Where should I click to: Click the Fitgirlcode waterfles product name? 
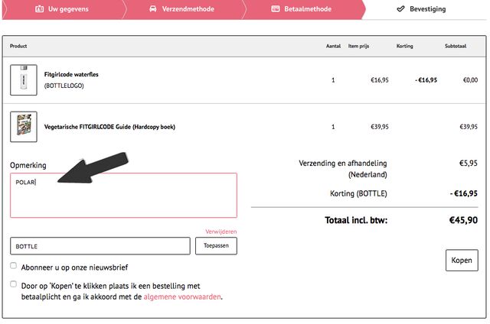coord(71,74)
